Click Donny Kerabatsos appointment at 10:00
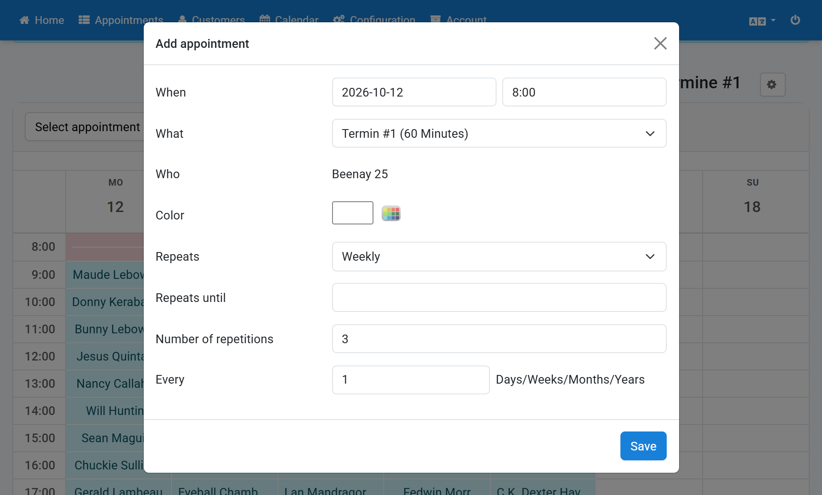This screenshot has height=495, width=822. point(105,302)
